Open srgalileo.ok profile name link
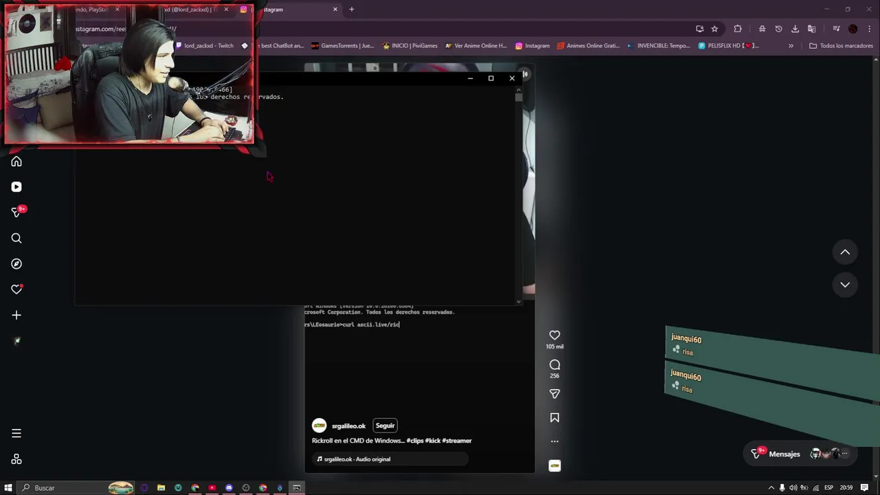 (349, 426)
